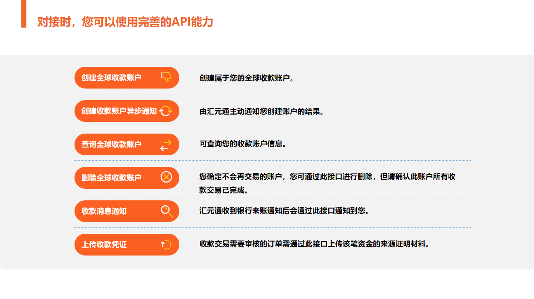Click the magnifier icon on 收款消息通知

[x=166, y=211]
